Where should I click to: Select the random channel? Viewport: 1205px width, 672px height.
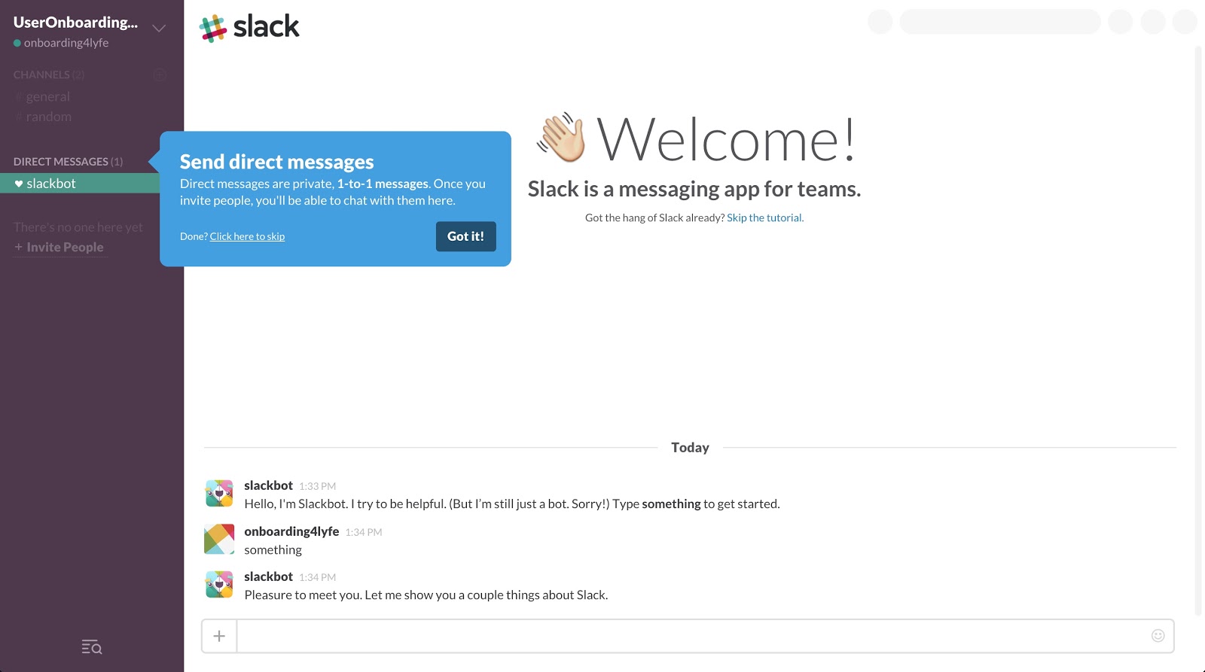coord(48,117)
